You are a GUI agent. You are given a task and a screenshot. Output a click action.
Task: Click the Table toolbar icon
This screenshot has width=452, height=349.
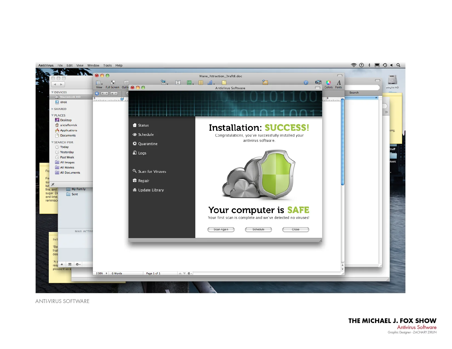click(201, 83)
